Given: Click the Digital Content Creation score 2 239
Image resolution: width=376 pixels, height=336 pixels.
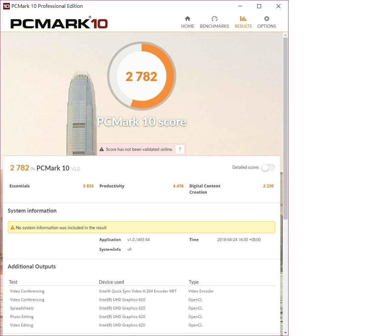Looking at the screenshot, I should (268, 186).
